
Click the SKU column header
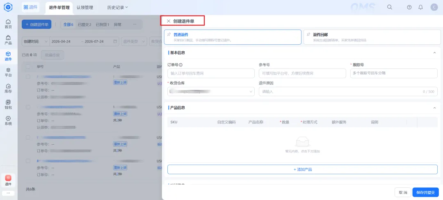pyautogui.click(x=174, y=122)
